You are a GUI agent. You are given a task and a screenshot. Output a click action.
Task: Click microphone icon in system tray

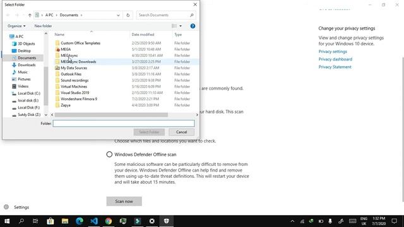coord(330,221)
